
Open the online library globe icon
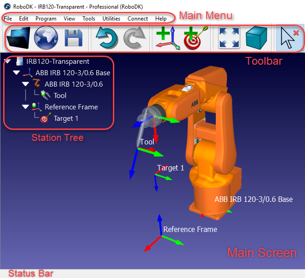[46, 38]
